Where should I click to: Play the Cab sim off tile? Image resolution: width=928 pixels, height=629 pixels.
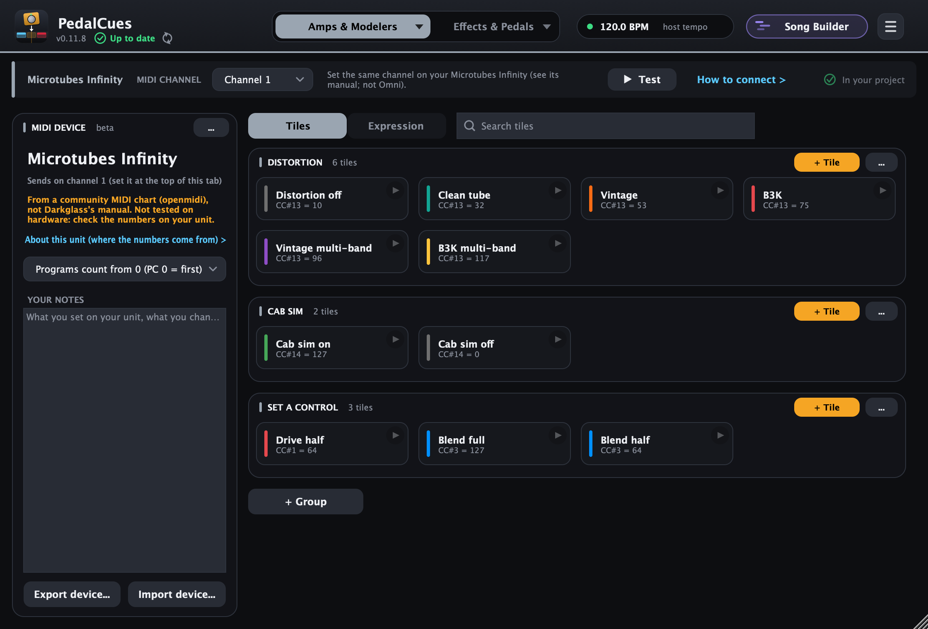coord(558,339)
